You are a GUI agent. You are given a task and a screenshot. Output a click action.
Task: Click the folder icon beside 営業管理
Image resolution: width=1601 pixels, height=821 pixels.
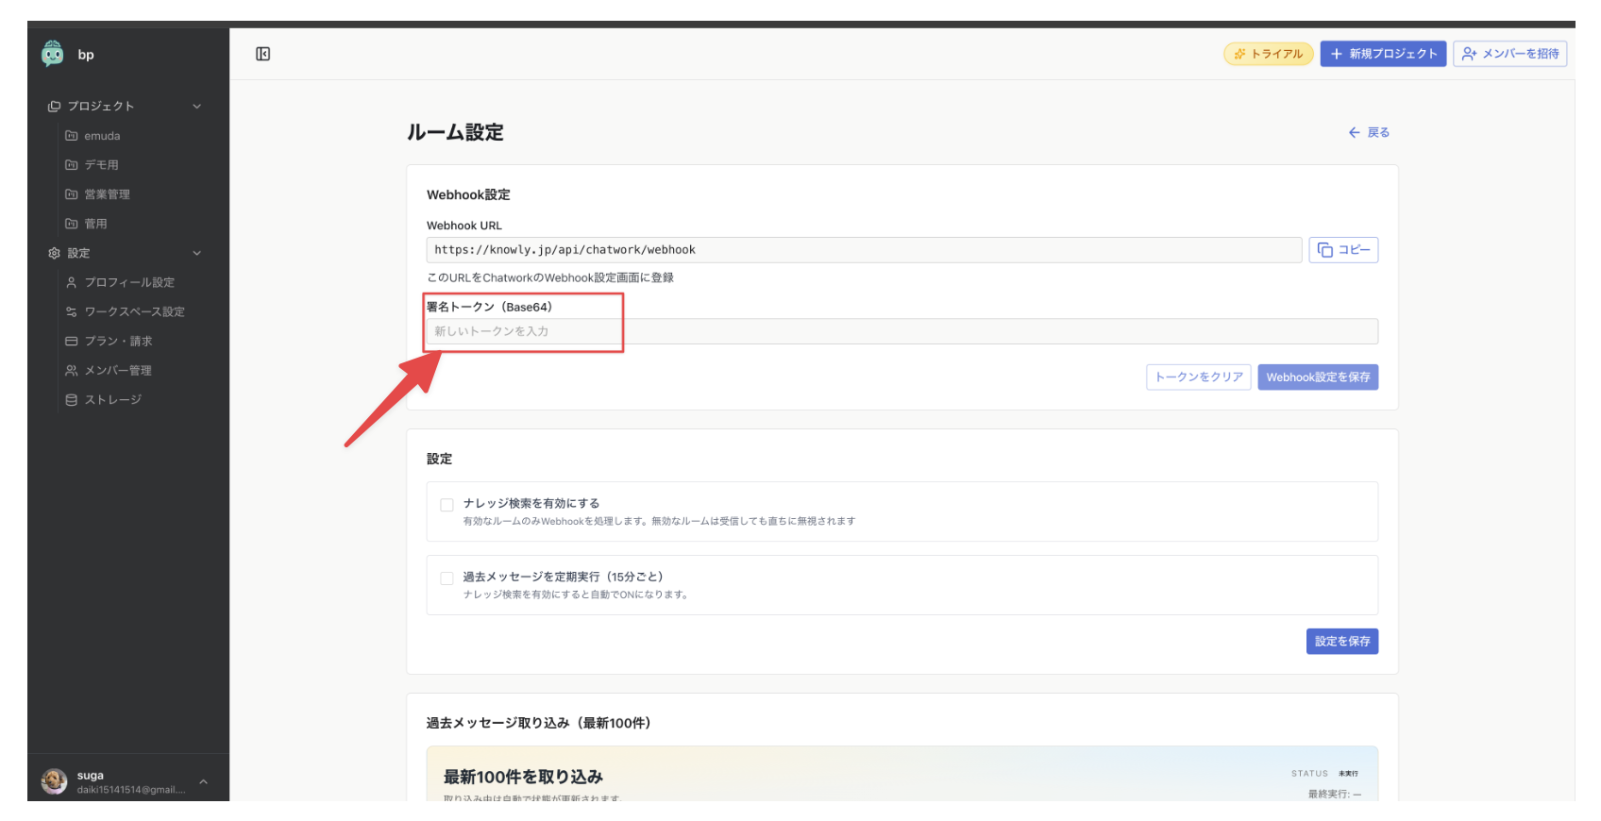(72, 194)
